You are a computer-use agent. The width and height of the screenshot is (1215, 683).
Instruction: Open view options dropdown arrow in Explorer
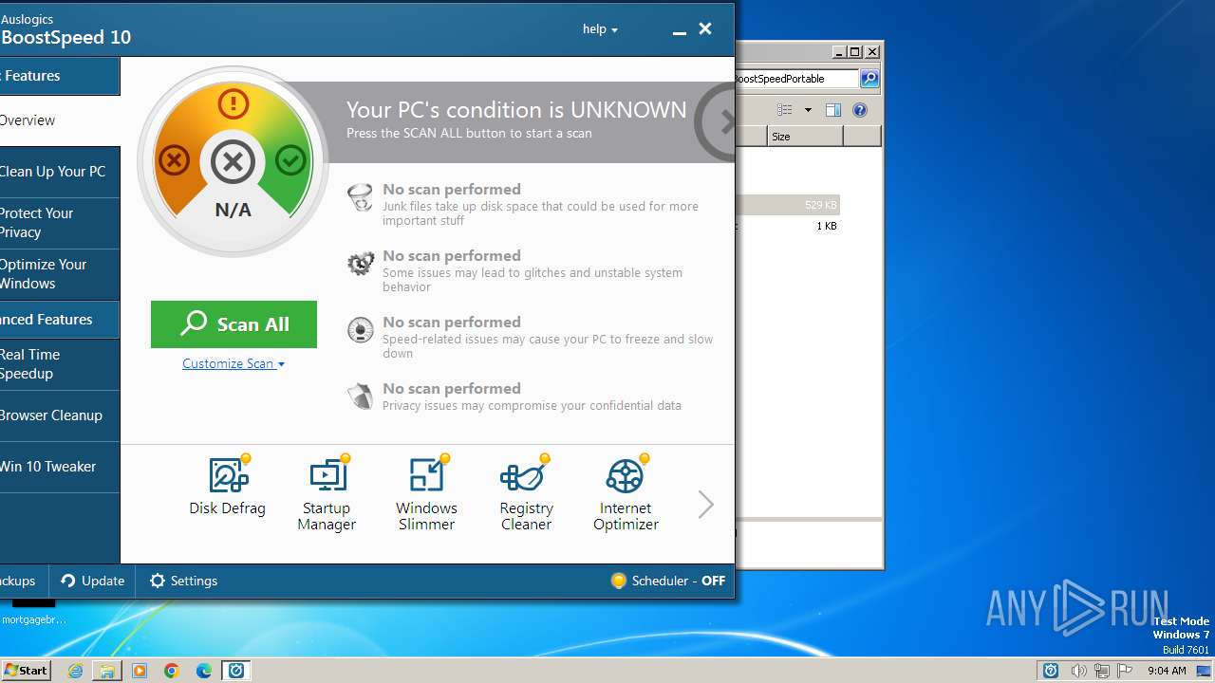coord(808,110)
